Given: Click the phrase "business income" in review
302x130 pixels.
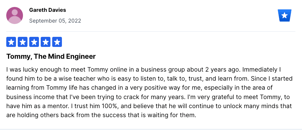Looking at the screenshot, I should coord(30,97).
